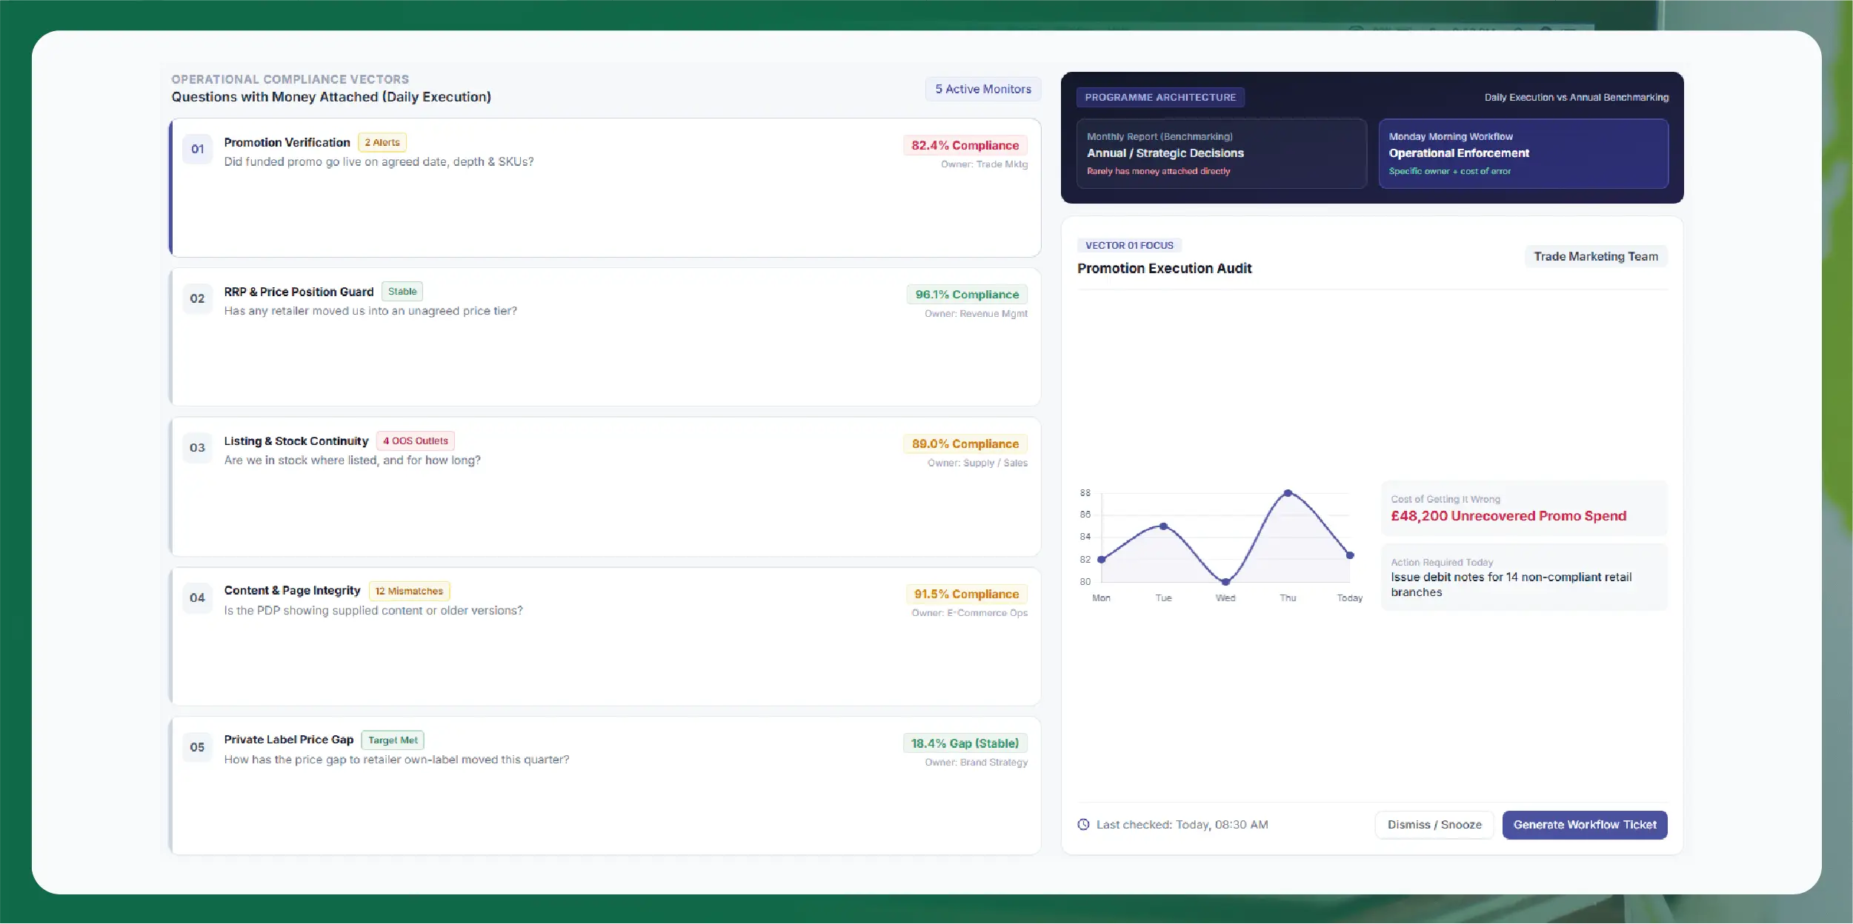Click the Wed low point on chart
1853x924 pixels.
(1225, 582)
